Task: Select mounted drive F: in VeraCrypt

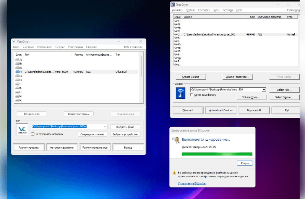Action: [x=77, y=72]
